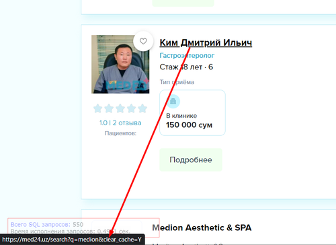Select the В клинике 150 000 сум option
336x245 pixels.
click(x=192, y=112)
